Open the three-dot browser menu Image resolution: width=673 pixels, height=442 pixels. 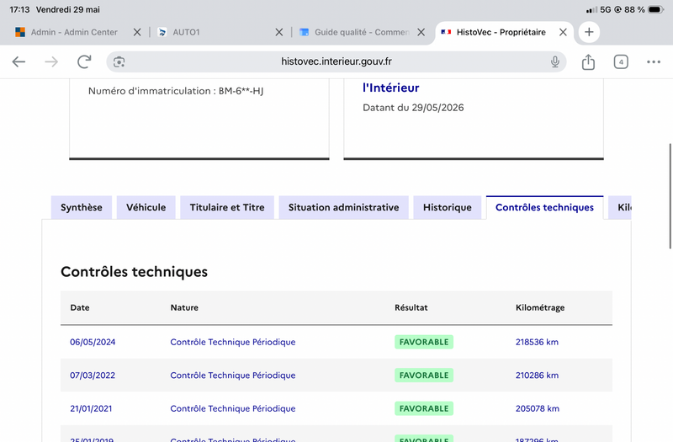(654, 61)
